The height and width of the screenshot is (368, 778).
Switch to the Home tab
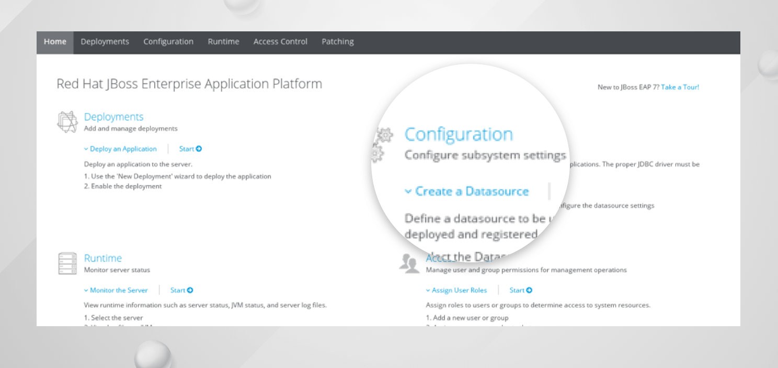[55, 42]
